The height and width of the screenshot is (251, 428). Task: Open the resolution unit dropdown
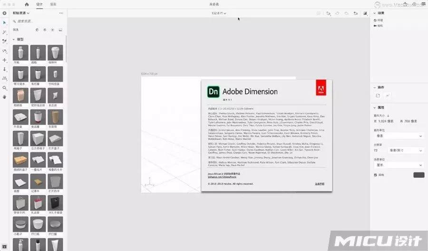(x=405, y=150)
